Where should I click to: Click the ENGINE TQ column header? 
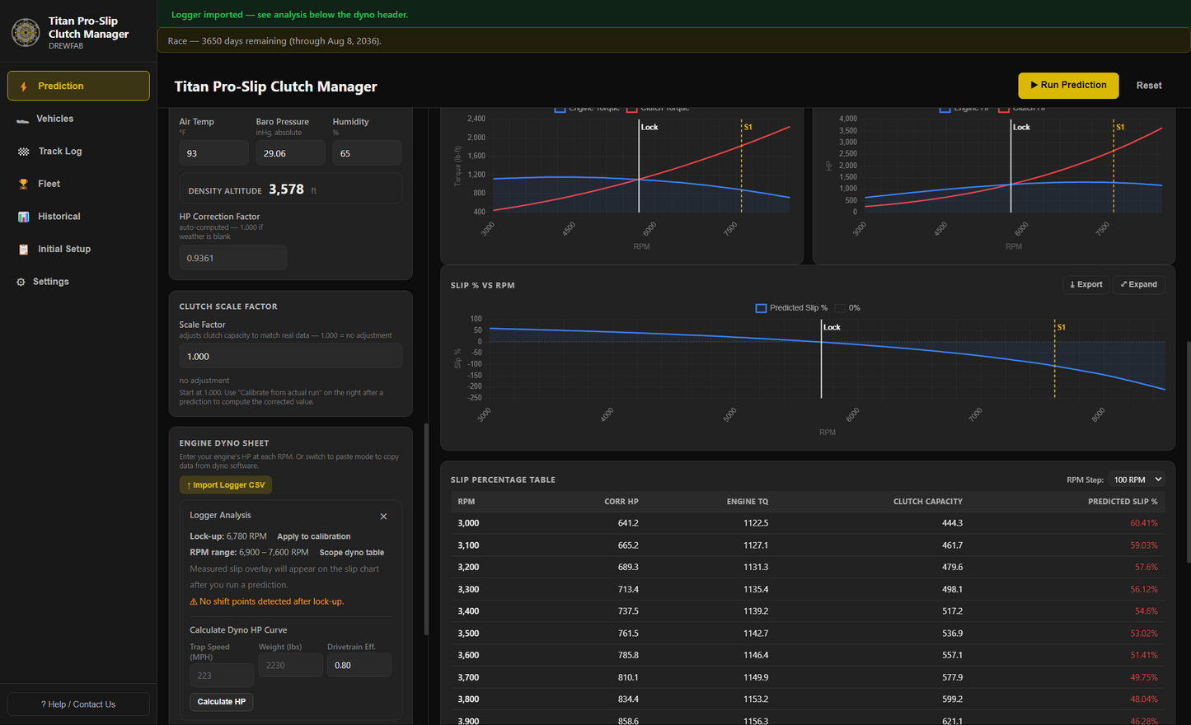click(x=748, y=502)
